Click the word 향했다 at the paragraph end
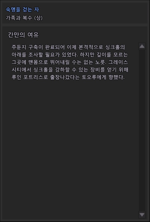This screenshot has height=222, width=150. (116, 77)
